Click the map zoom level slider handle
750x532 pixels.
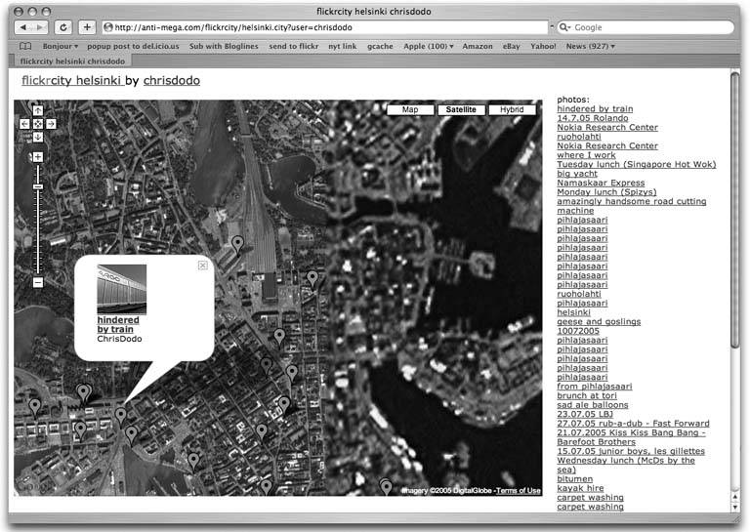pyautogui.click(x=38, y=186)
